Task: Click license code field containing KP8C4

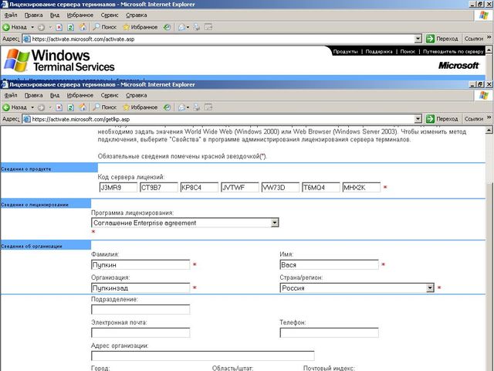Action: [x=199, y=187]
